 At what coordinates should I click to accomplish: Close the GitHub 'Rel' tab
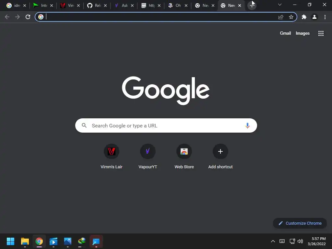[x=105, y=6]
